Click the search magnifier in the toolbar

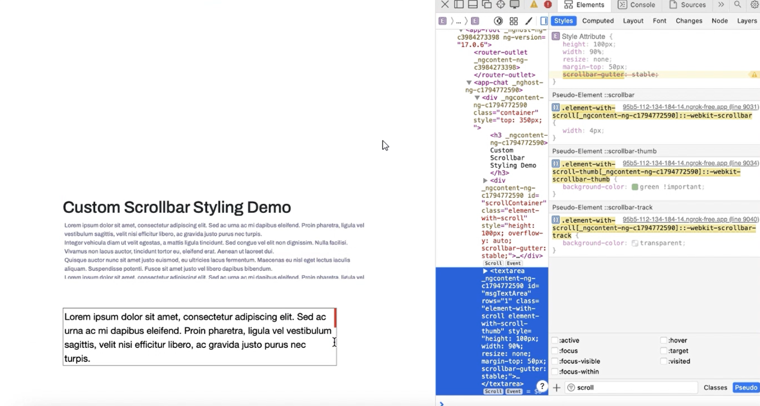click(738, 4)
